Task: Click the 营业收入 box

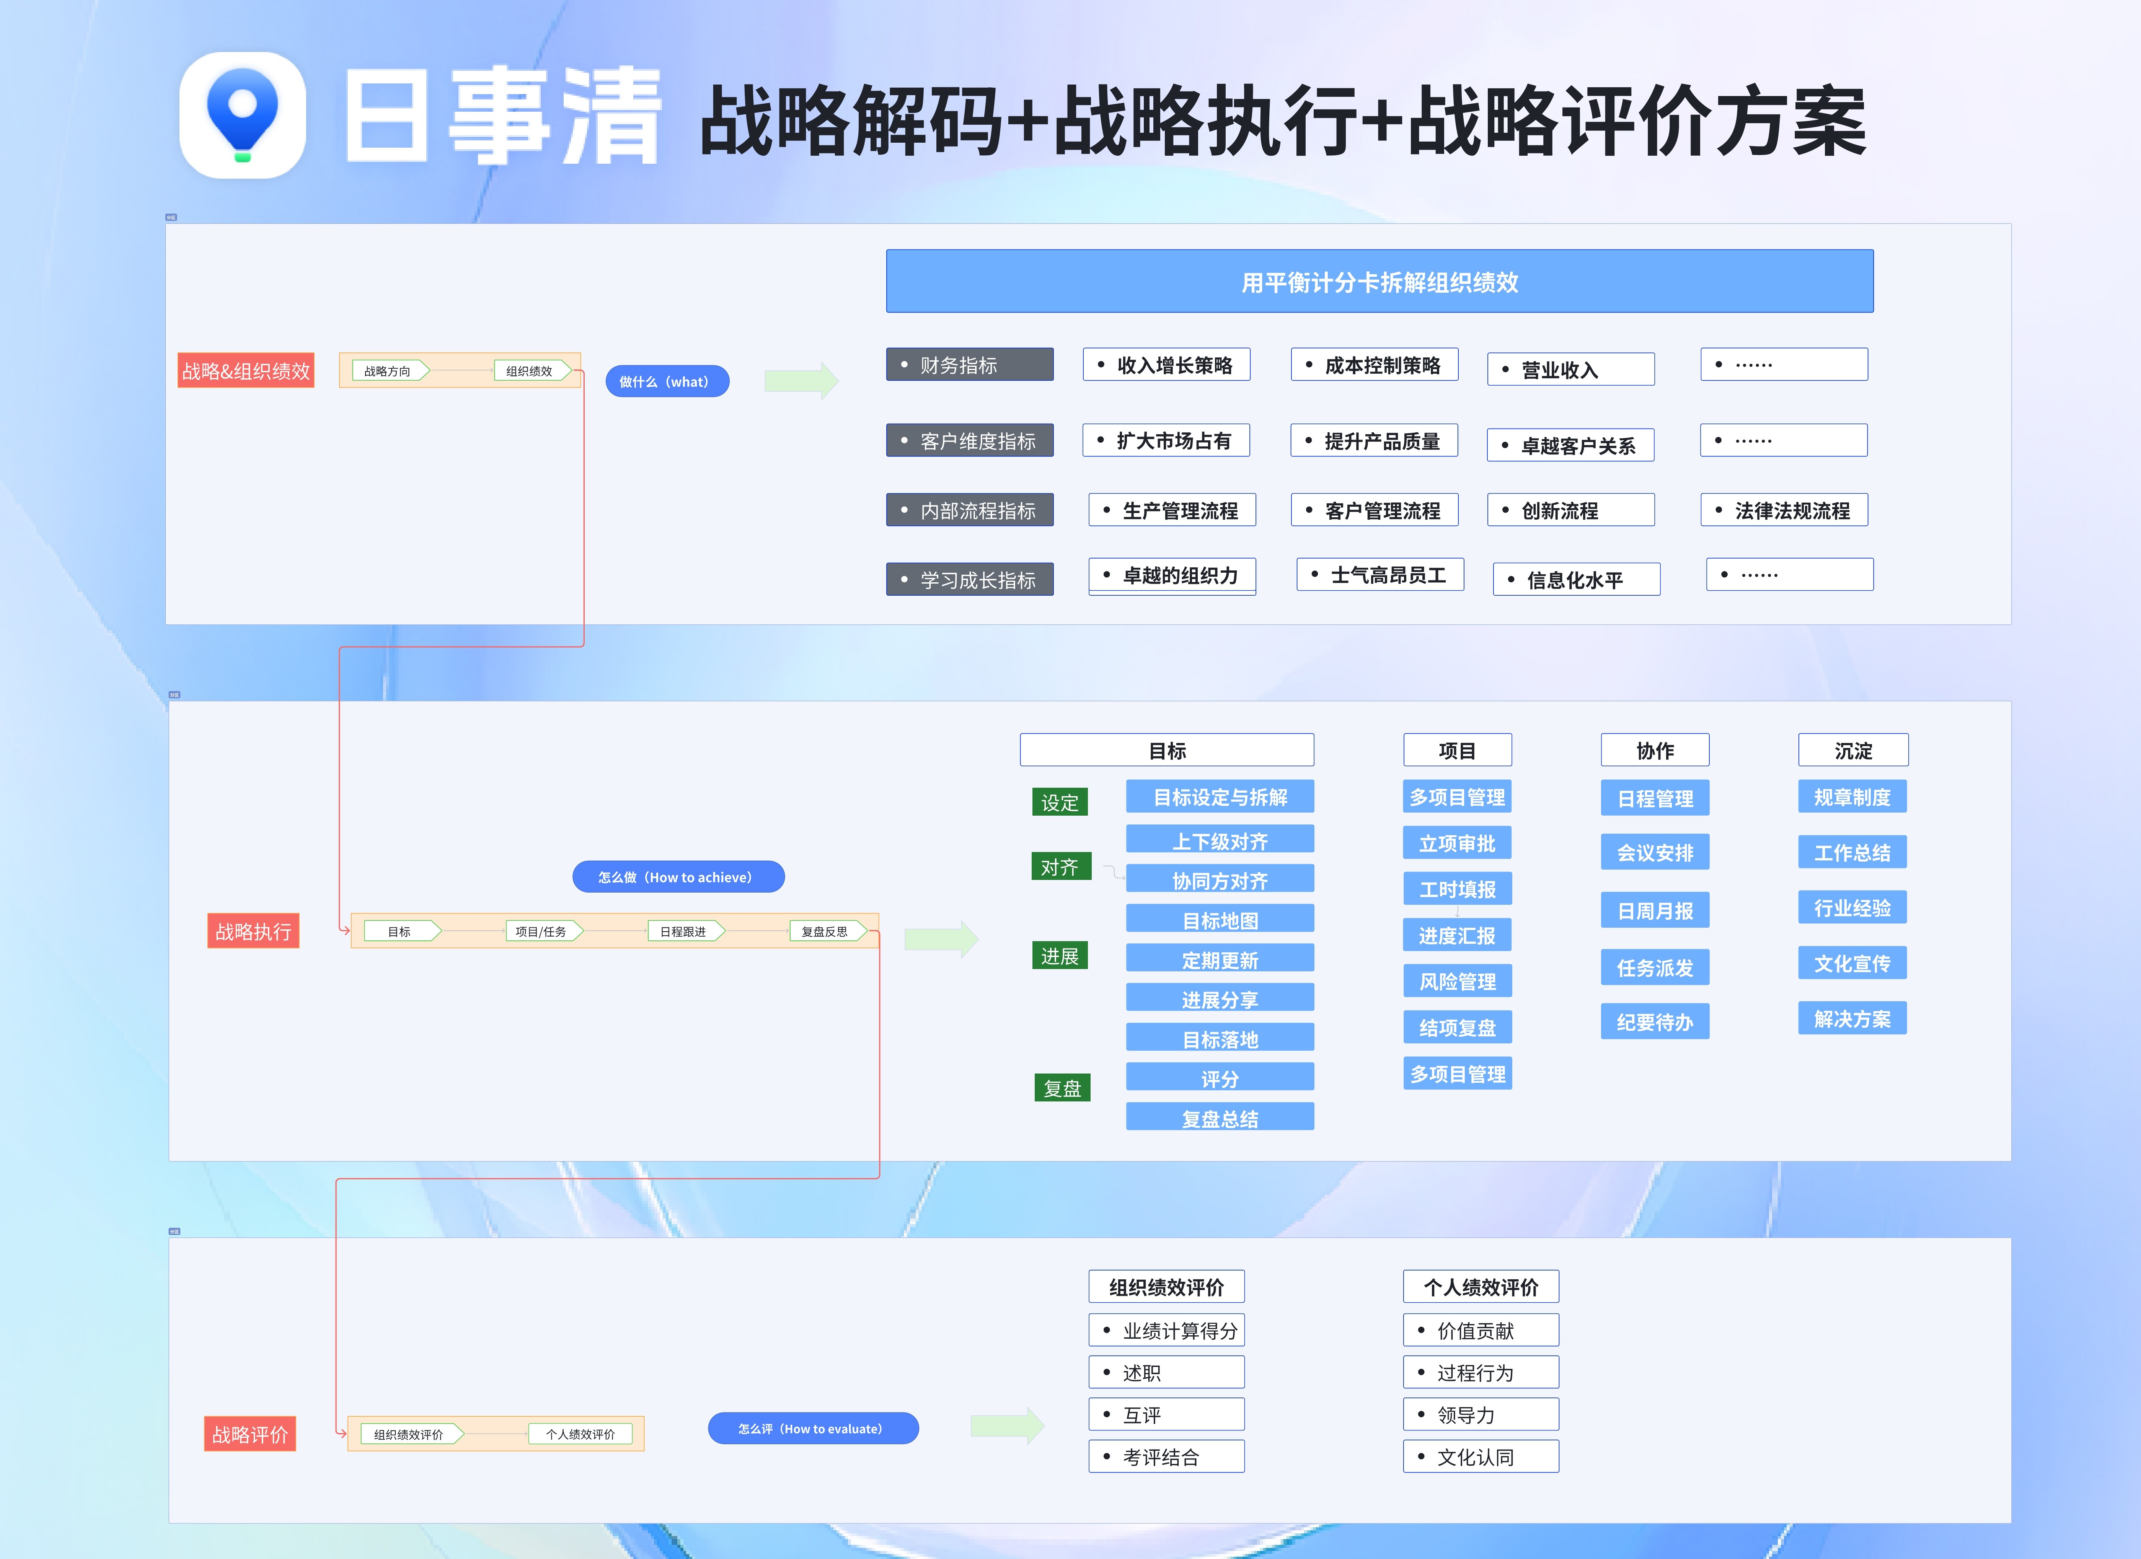Action: coord(1571,369)
